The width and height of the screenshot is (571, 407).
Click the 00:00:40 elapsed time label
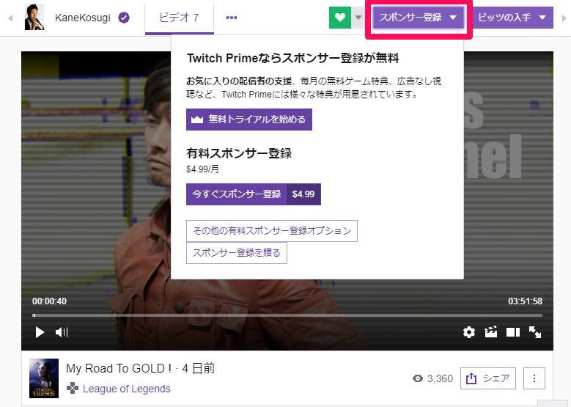50,301
